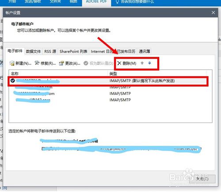Open the Internet 日历 tab
The width and height of the screenshot is (221, 192).
(102, 52)
